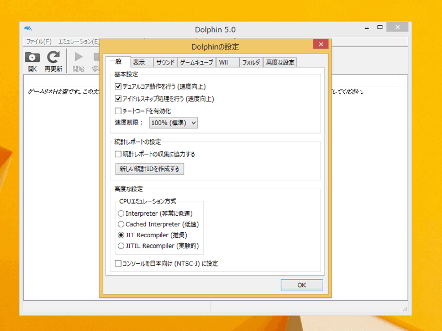The height and width of the screenshot is (331, 442).
Task: Click 新しい統計IDを作成する button
Action: click(x=149, y=169)
